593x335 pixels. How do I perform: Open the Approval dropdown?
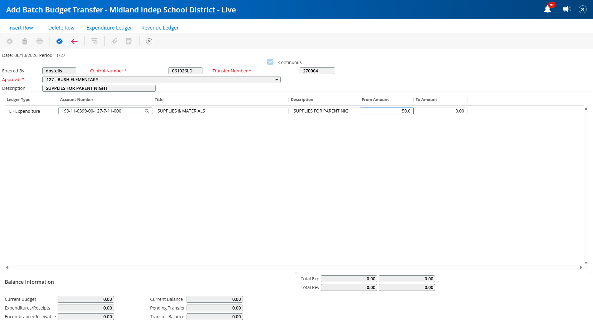(x=161, y=80)
